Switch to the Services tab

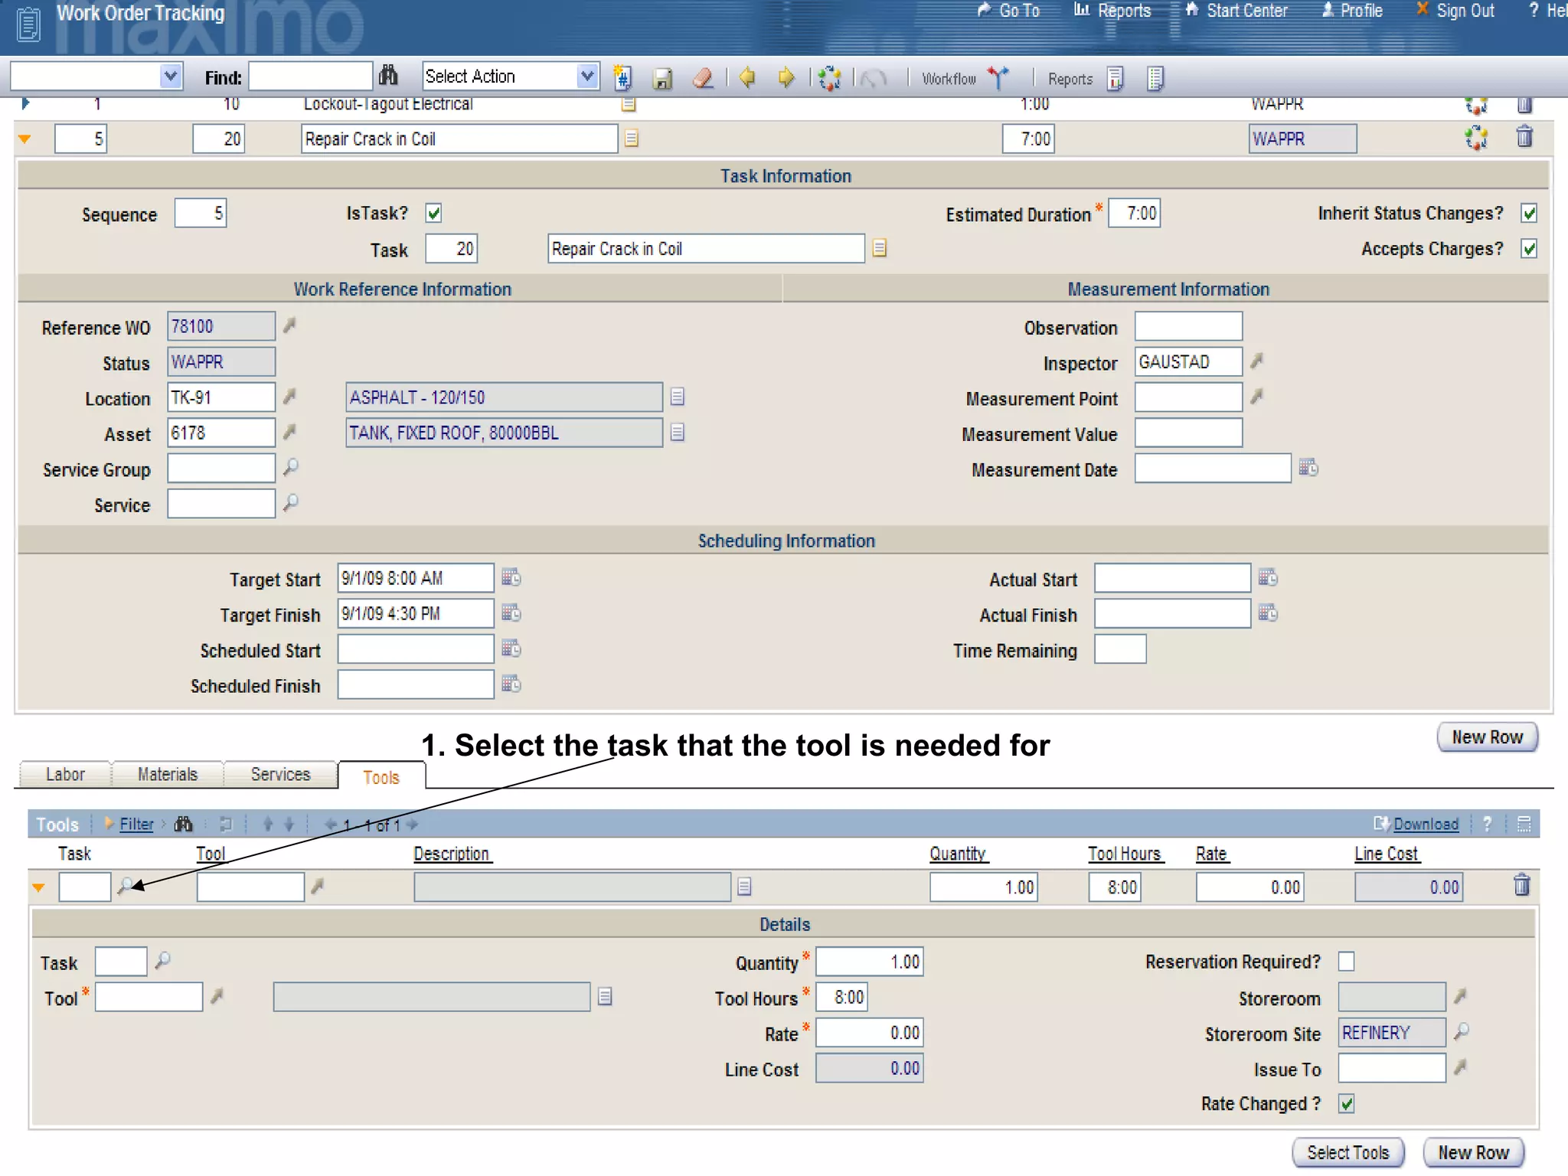tap(280, 774)
